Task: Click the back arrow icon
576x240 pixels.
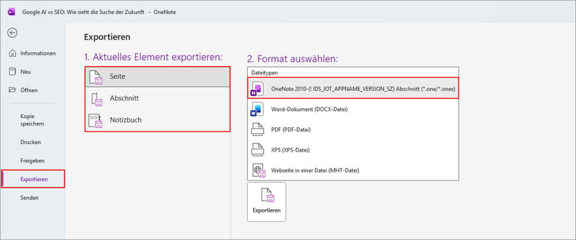Action: pos(13,33)
